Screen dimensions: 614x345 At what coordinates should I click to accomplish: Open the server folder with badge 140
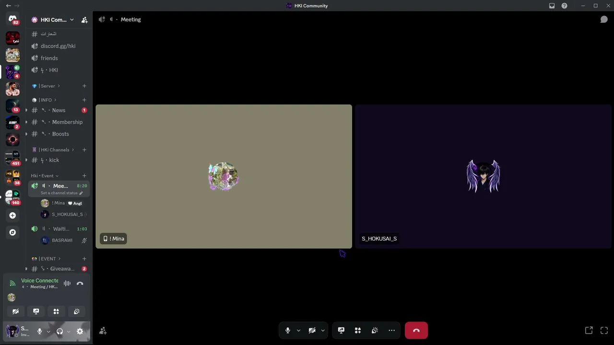(x=12, y=197)
